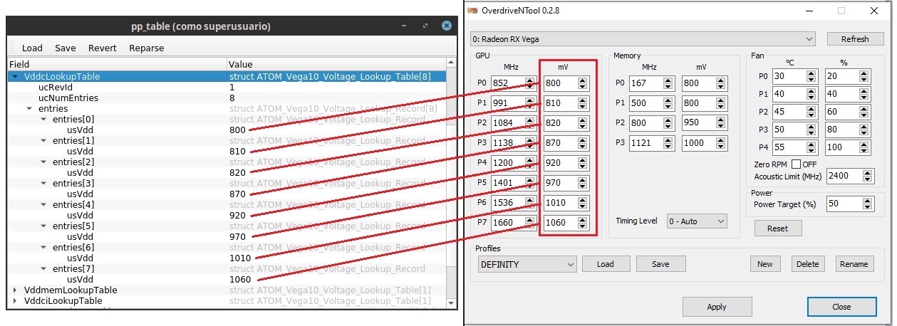Open the Radeon RX Vega GPU dropdown
Viewport: 897px width, 326px height.
(x=643, y=38)
